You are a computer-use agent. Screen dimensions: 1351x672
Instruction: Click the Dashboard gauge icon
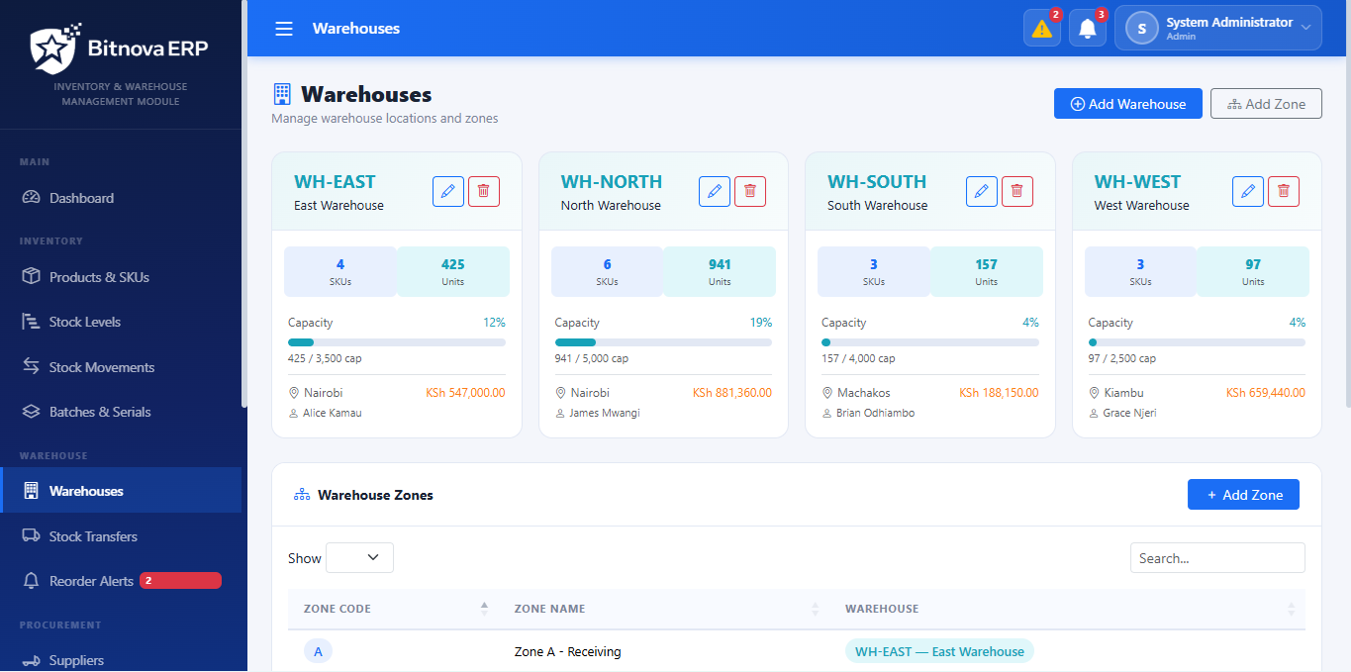click(31, 198)
